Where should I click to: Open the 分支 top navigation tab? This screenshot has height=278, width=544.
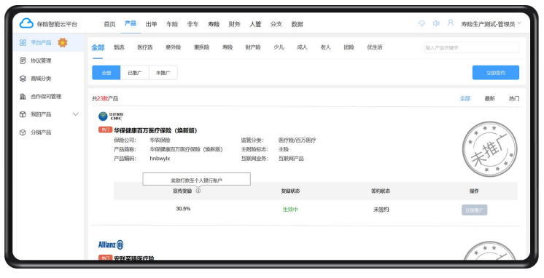click(x=276, y=24)
